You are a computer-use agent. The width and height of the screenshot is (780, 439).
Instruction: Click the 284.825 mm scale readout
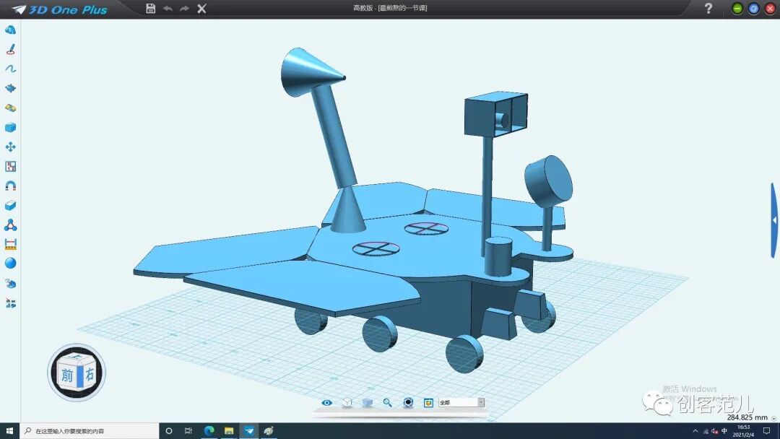pos(747,417)
